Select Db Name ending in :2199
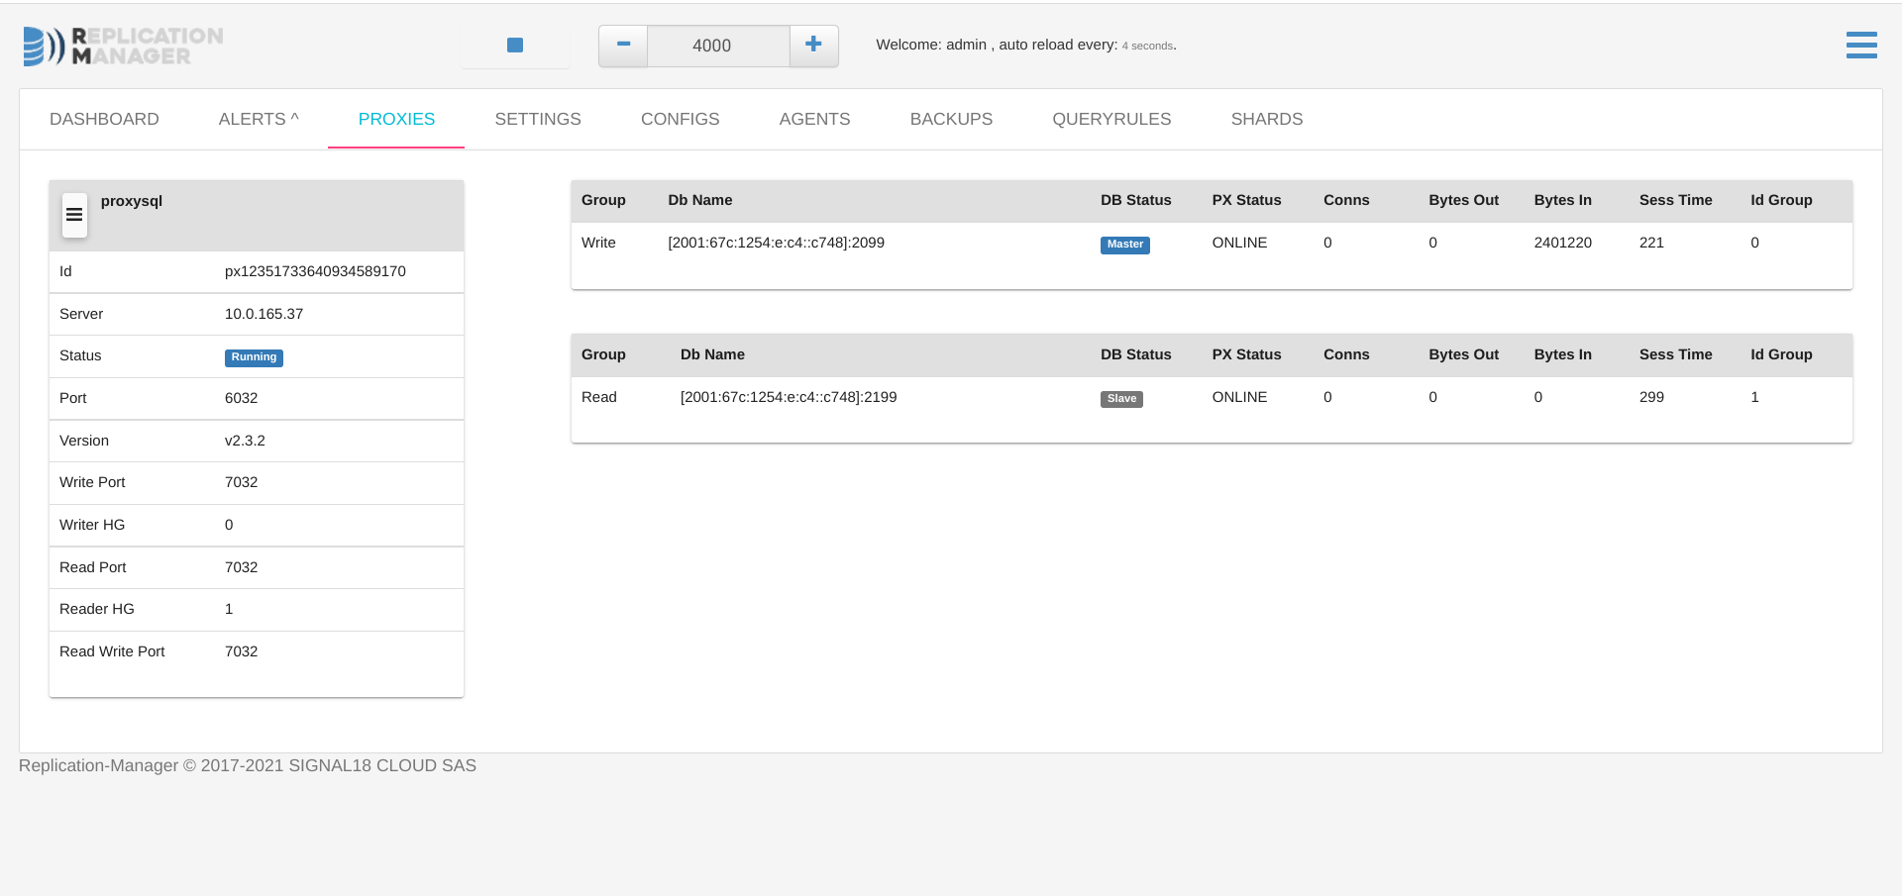 point(789,397)
